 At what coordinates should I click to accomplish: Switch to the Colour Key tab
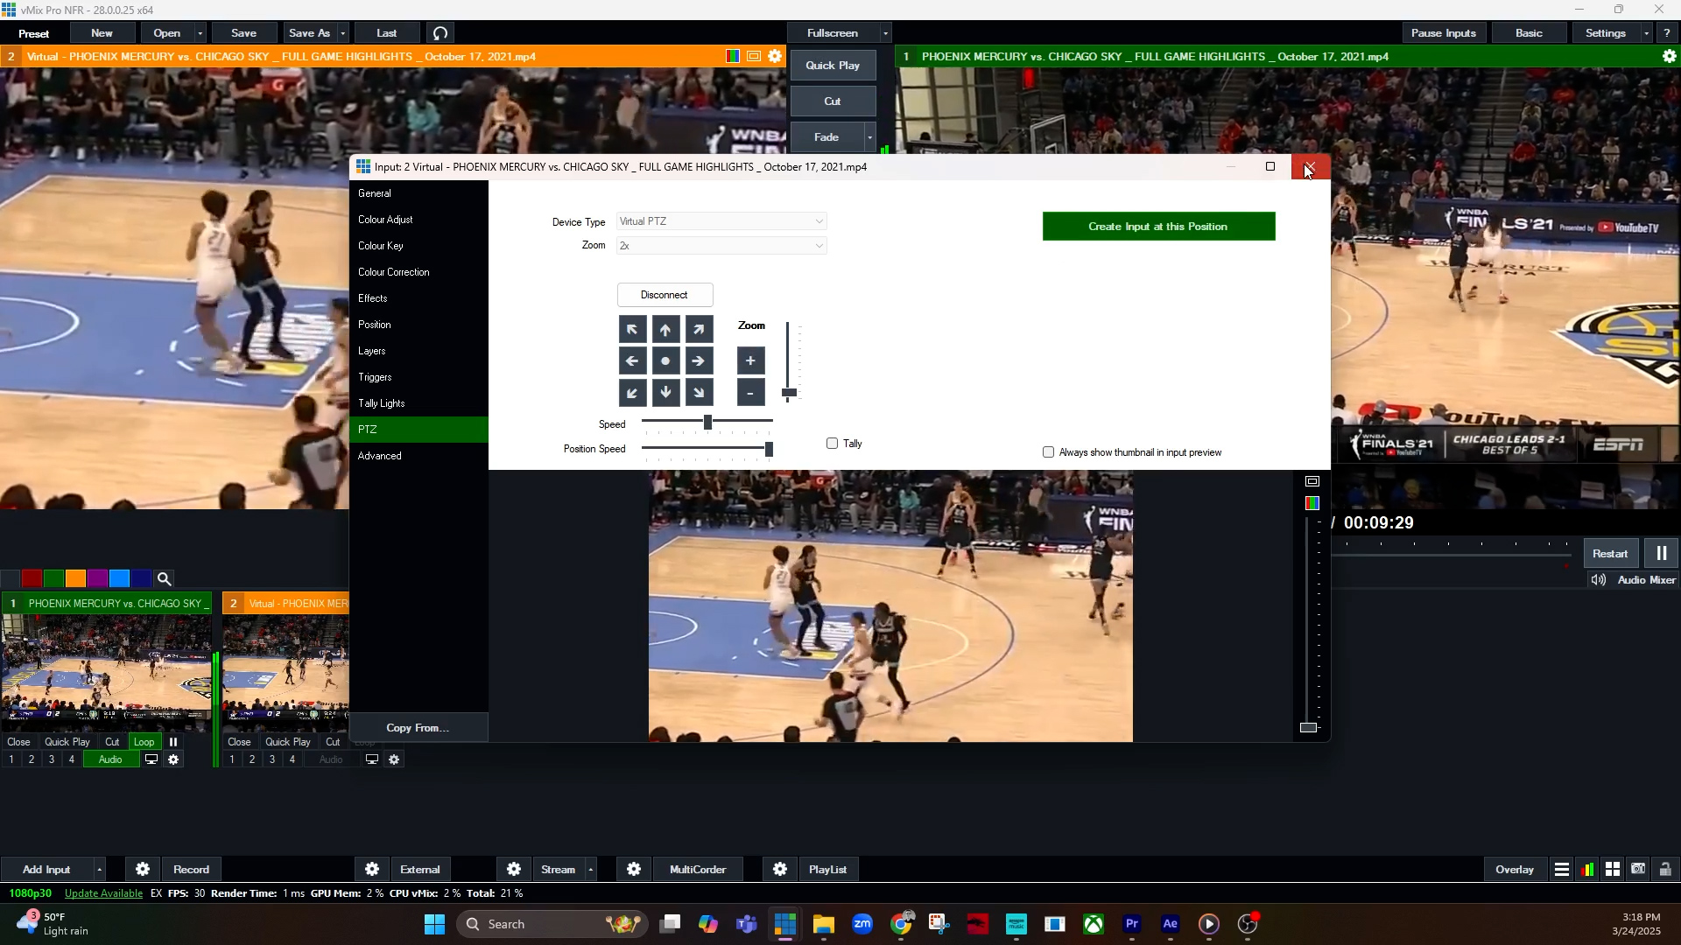[x=418, y=246]
